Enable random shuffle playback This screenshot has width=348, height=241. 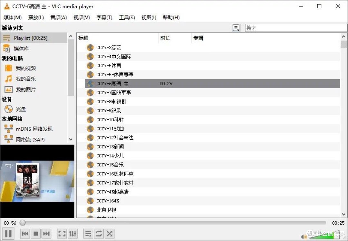pos(109,234)
